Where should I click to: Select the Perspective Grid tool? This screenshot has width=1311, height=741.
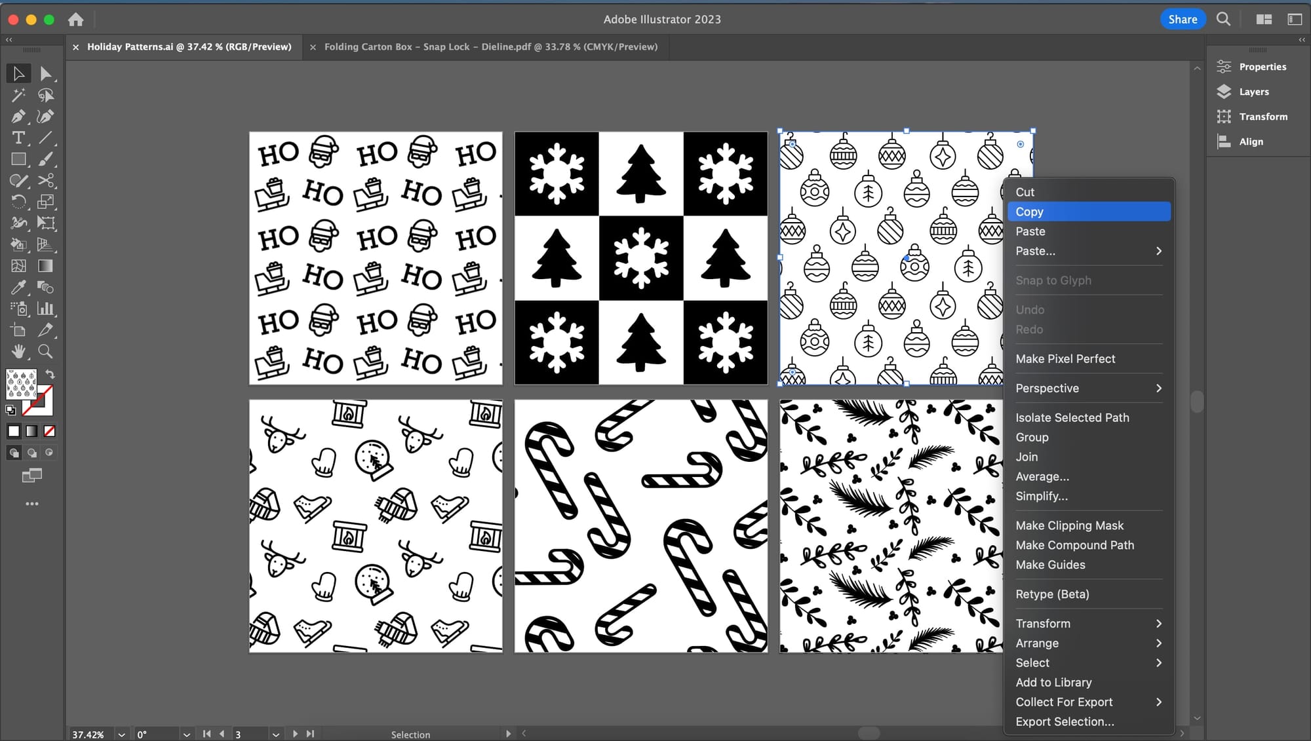tap(45, 244)
